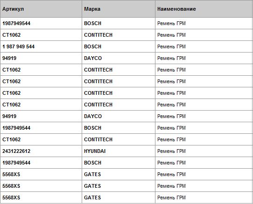The width and height of the screenshot is (253, 204).
Task: Select article 1 987 949 544 with spaces
Action: coord(18,46)
